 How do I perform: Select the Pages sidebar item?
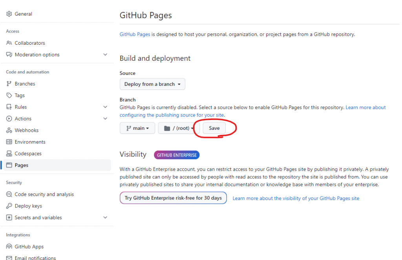click(57, 165)
